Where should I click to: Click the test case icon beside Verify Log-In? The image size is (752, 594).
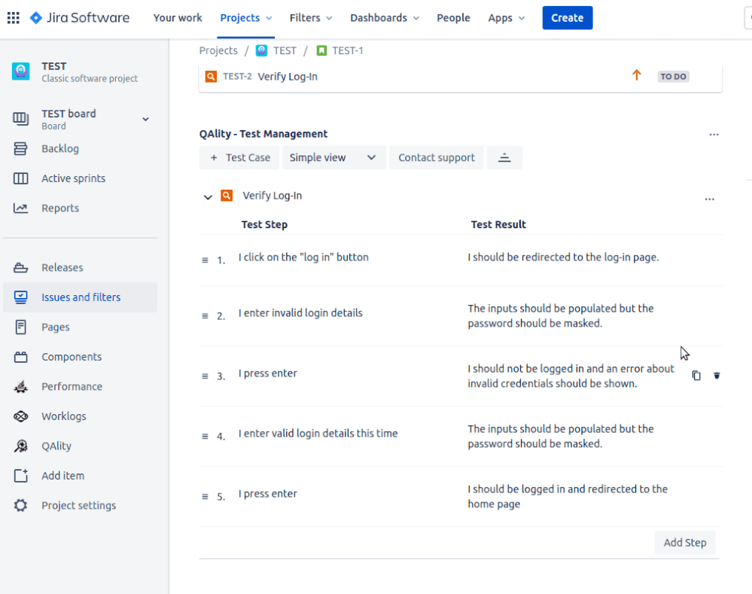point(227,196)
